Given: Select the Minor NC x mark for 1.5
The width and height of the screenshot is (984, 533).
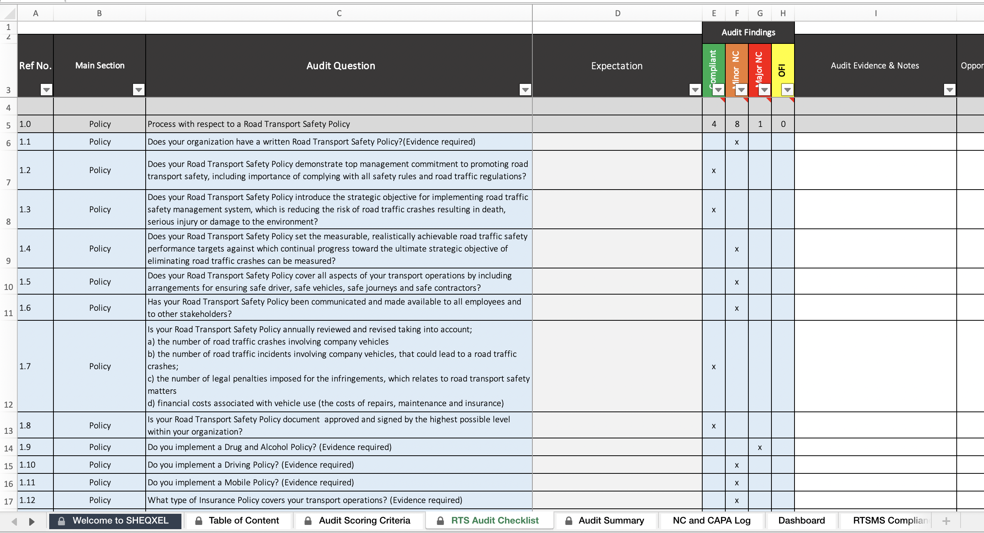Looking at the screenshot, I should pyautogui.click(x=737, y=282).
